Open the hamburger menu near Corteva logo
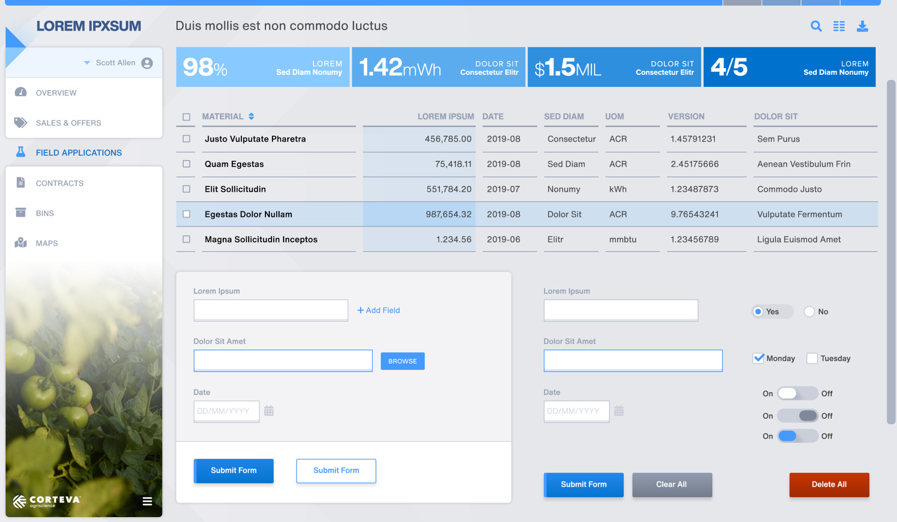 pos(148,501)
